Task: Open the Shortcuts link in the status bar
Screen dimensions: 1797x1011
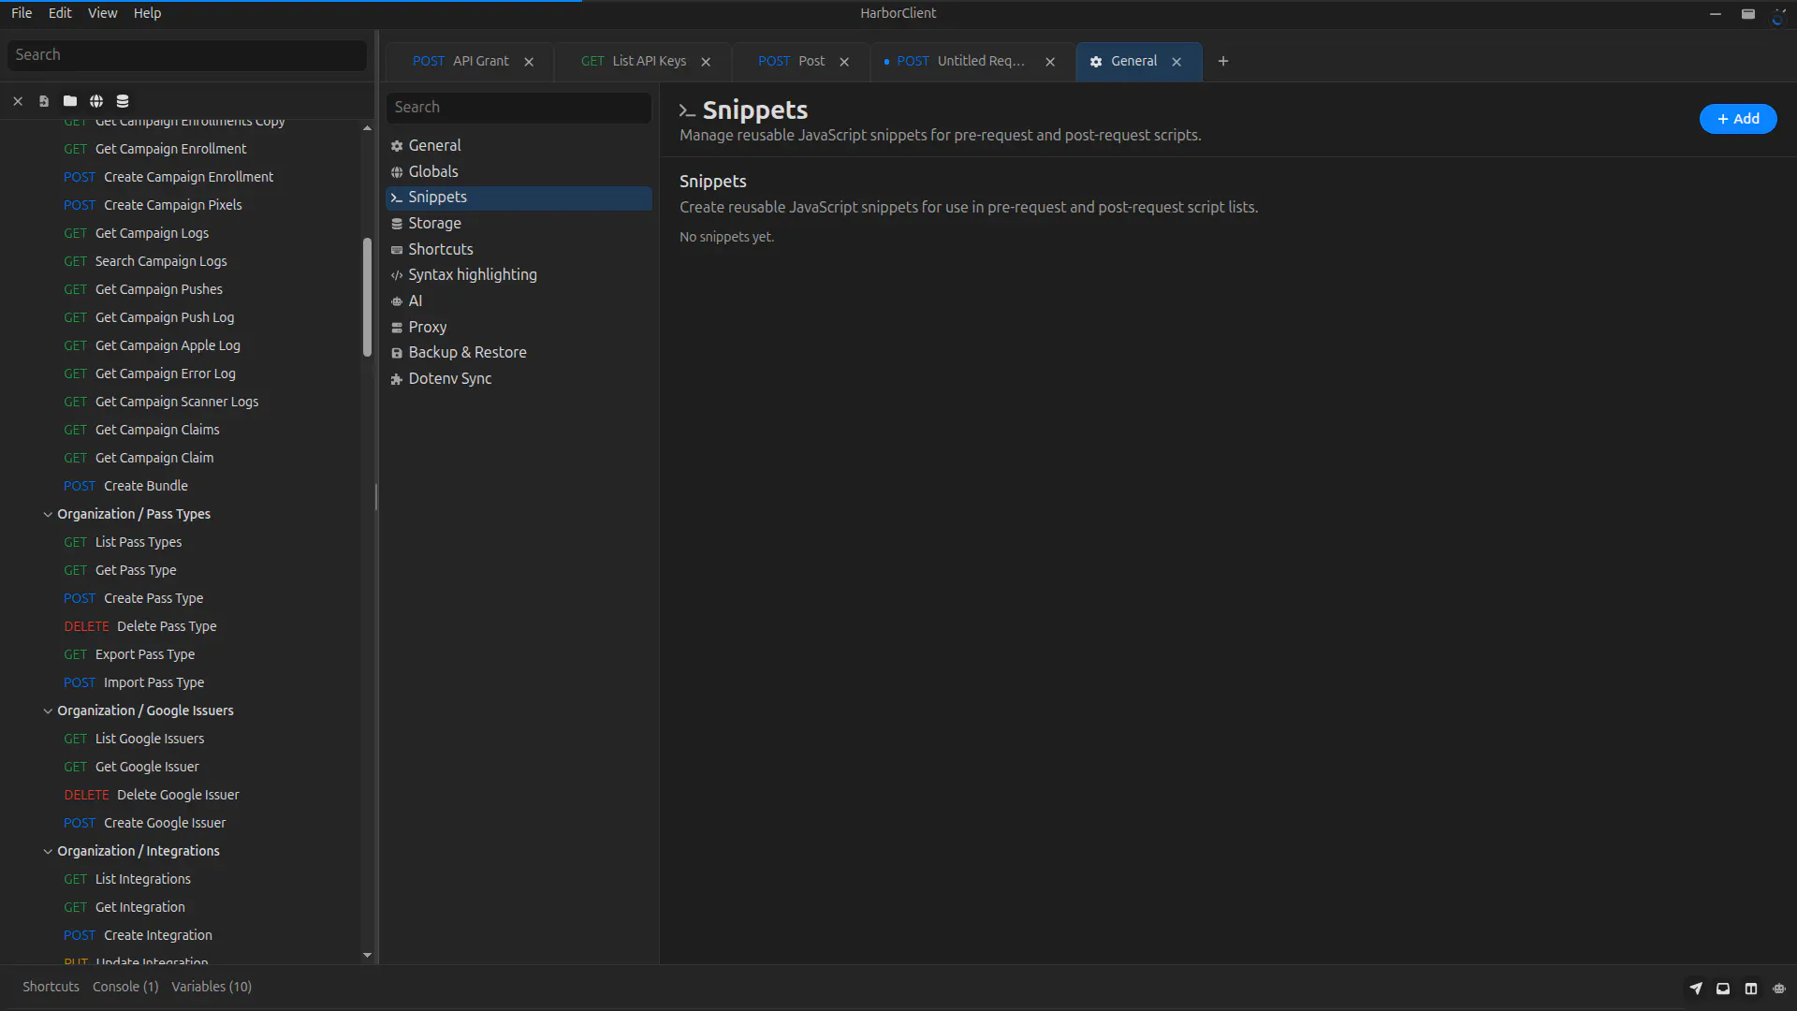Action: tap(51, 987)
